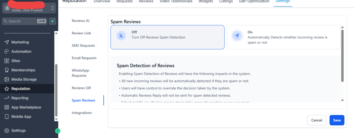The height and width of the screenshot is (138, 354).
Task: Click the Settings gear icon in sidebar
Action: click(x=7, y=130)
